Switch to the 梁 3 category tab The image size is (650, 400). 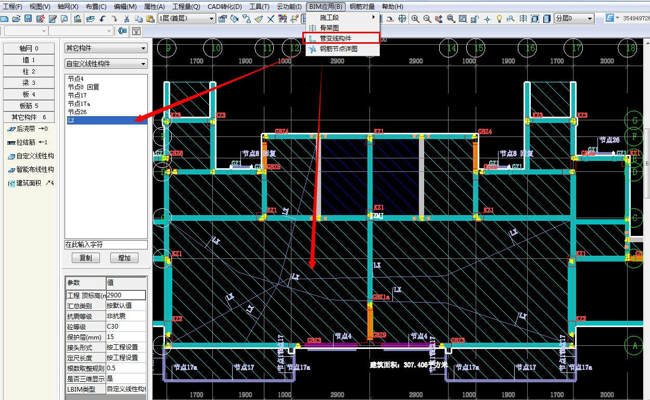coord(29,83)
